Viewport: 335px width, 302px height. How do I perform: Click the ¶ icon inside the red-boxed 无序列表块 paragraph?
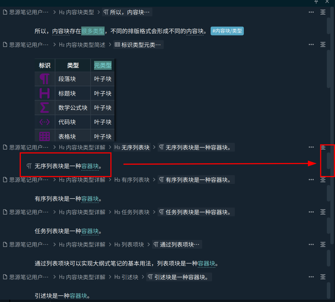[29, 166]
